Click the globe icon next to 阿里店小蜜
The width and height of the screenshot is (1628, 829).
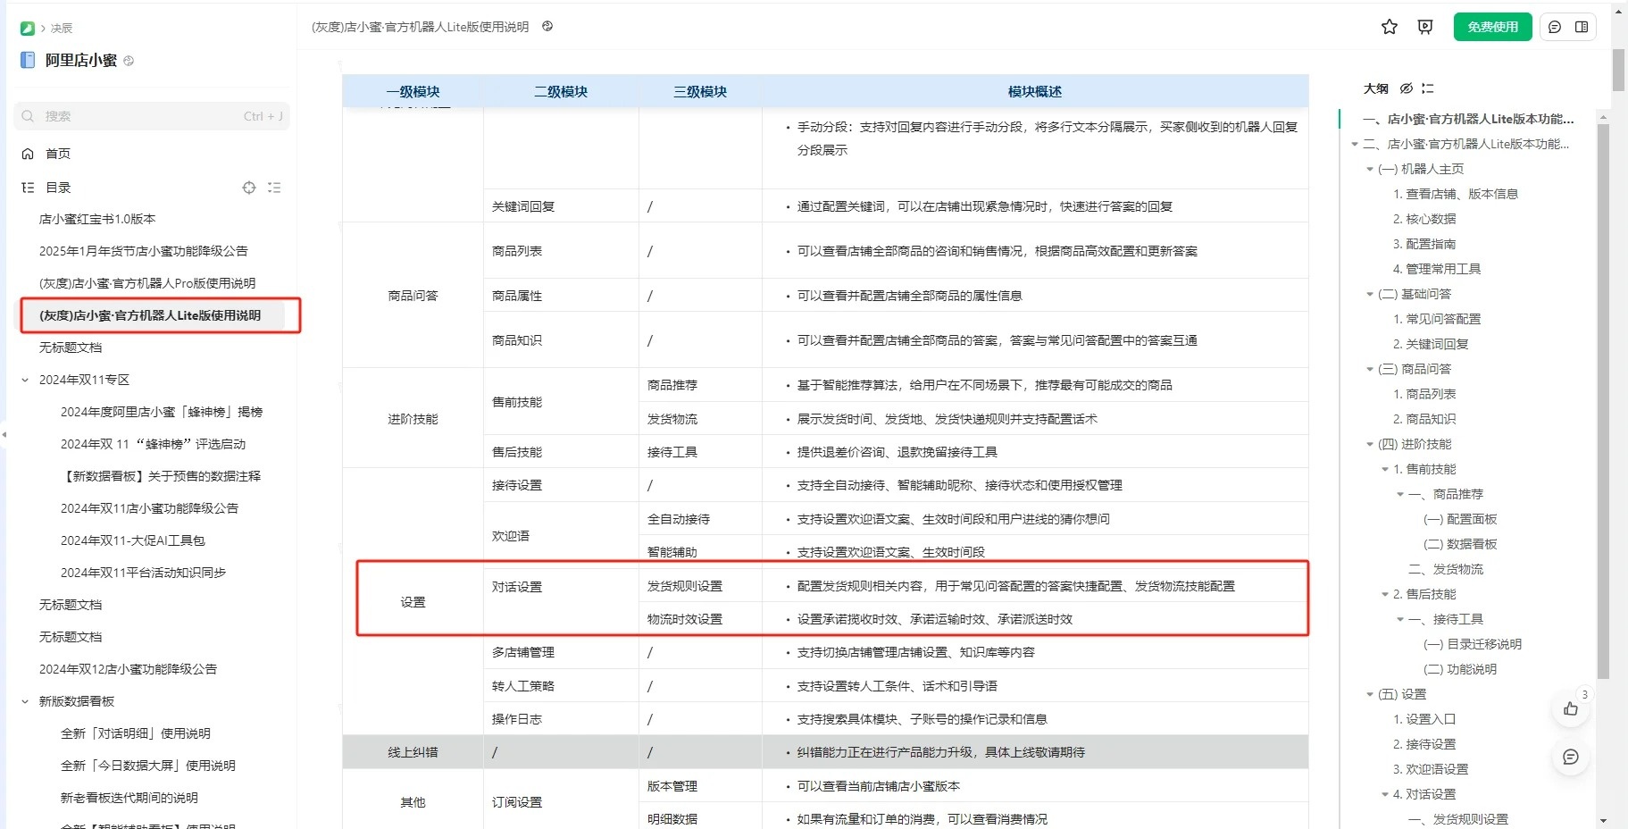(x=129, y=61)
